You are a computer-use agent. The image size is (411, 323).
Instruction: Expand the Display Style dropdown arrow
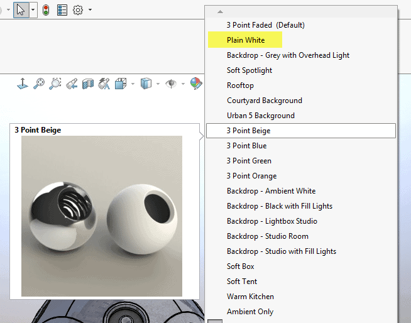(x=158, y=84)
